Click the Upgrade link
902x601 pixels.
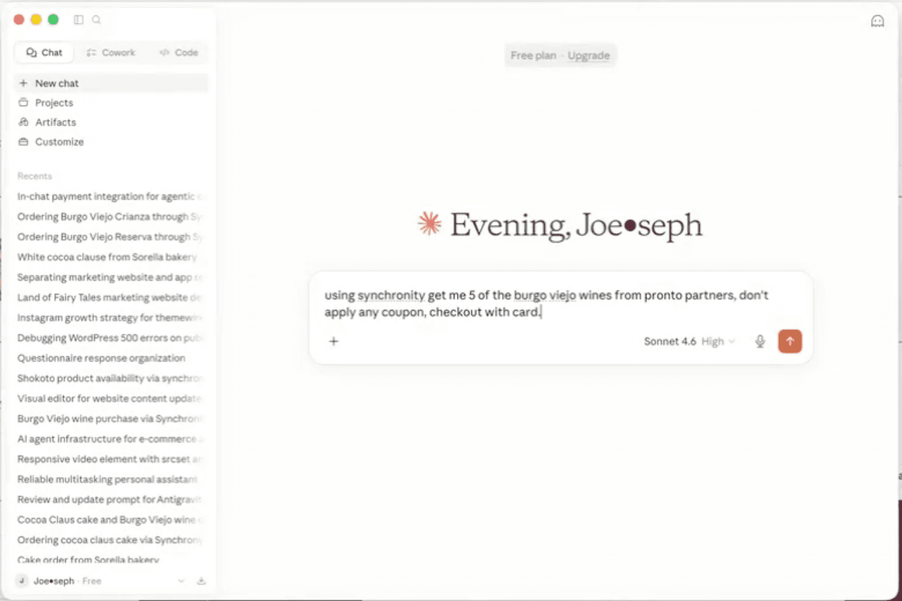588,55
